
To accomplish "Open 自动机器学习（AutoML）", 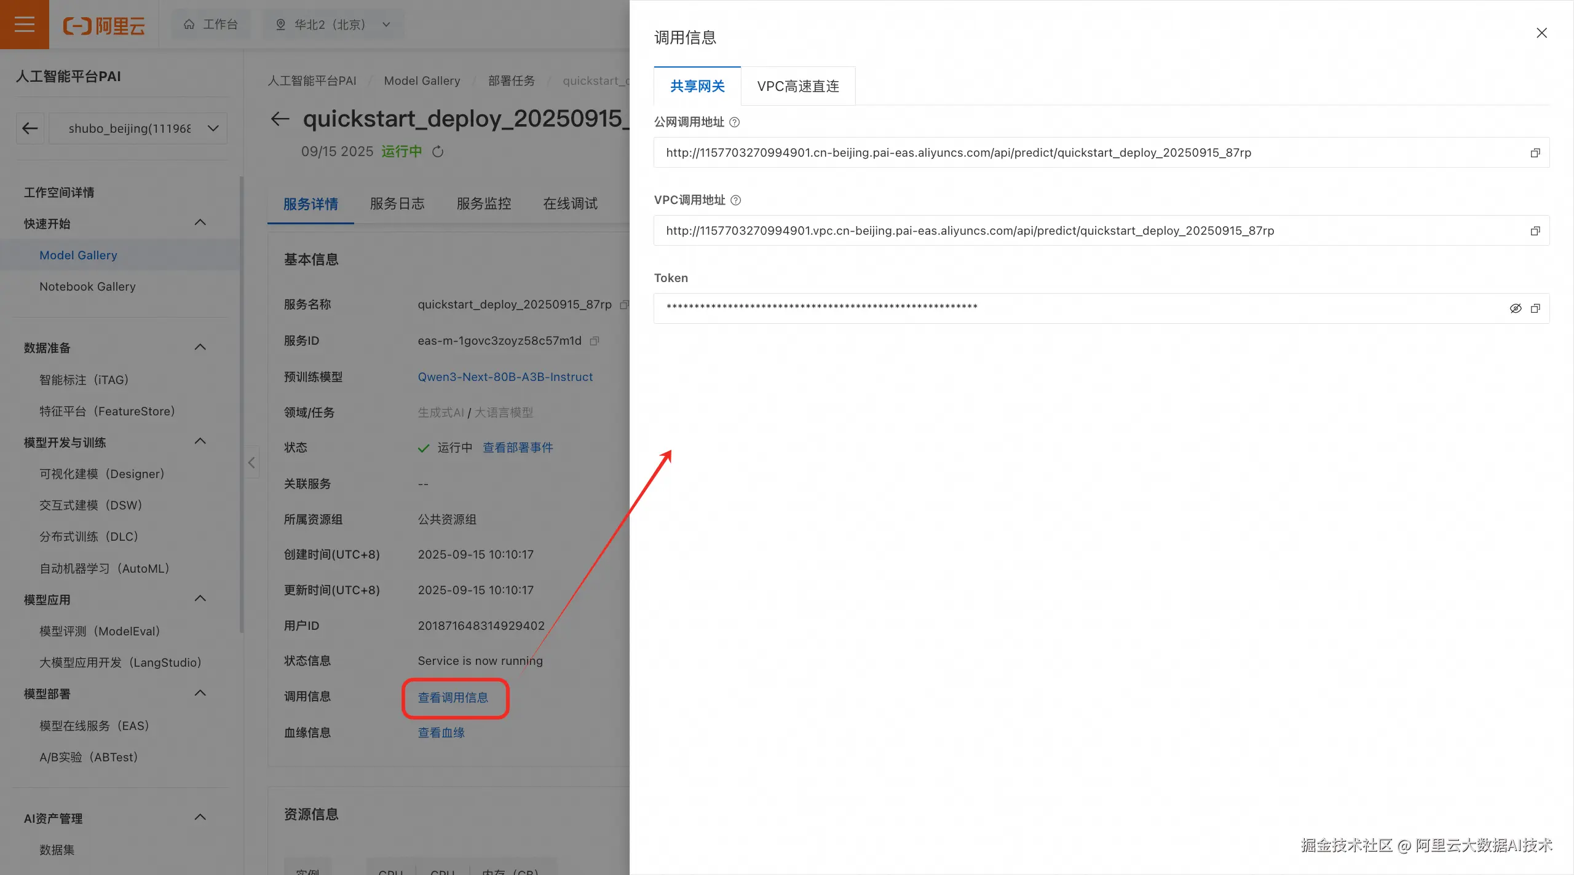I will click(104, 568).
